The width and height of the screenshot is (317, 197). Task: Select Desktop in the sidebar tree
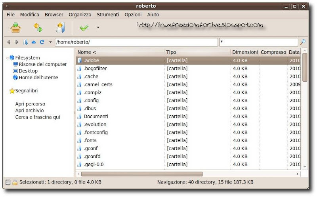pos(28,71)
